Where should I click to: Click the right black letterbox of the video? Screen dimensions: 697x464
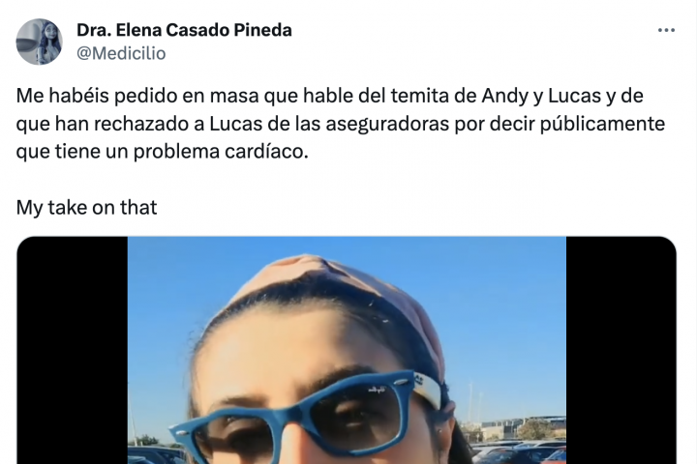(x=621, y=350)
